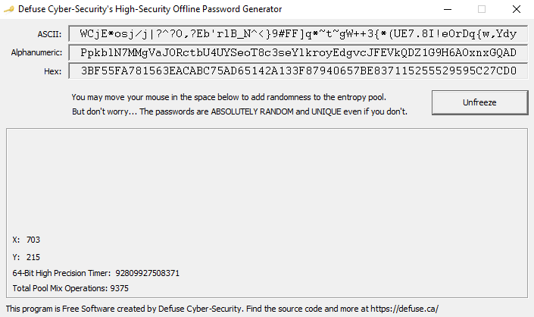Click the Hex label
This screenshot has height=317, width=534.
coord(52,71)
